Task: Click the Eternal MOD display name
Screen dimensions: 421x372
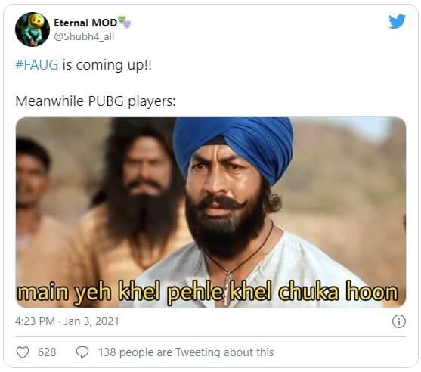Action: (x=85, y=23)
